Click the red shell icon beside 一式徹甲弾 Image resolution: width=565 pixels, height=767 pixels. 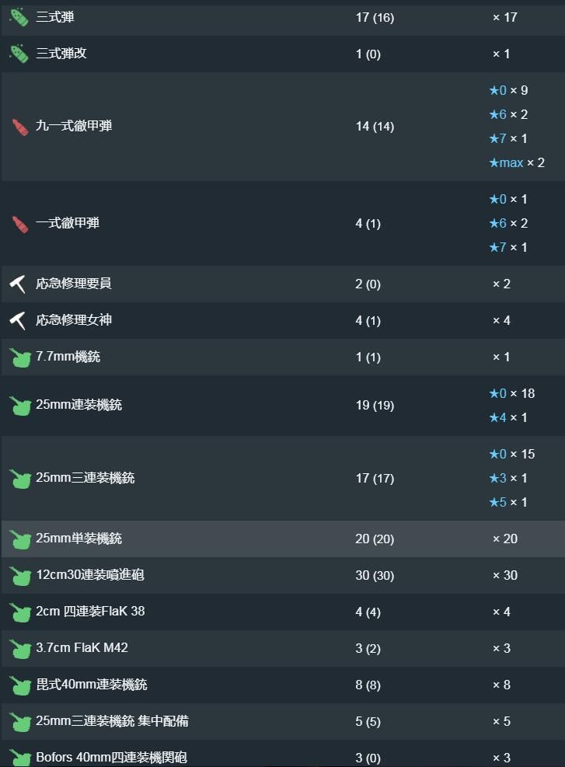tap(20, 224)
